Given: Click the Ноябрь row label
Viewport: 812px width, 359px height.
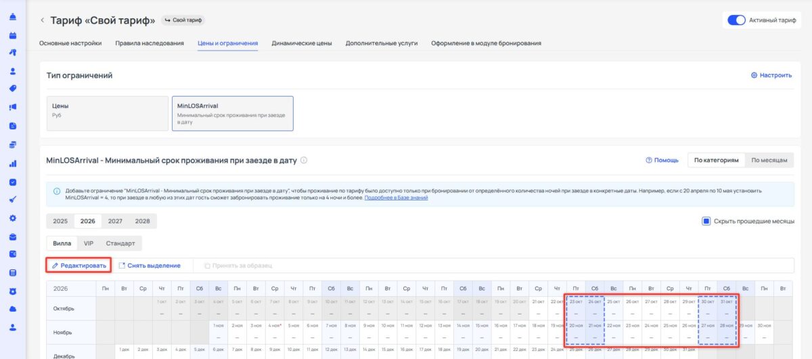Looking at the screenshot, I should point(62,332).
